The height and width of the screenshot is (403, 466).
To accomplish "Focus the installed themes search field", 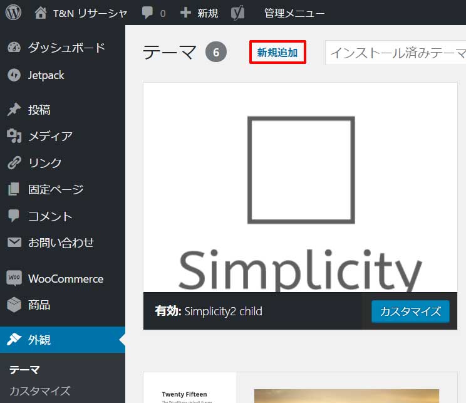I will tap(396, 53).
